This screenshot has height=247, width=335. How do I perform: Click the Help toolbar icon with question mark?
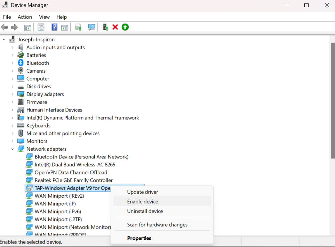54,27
